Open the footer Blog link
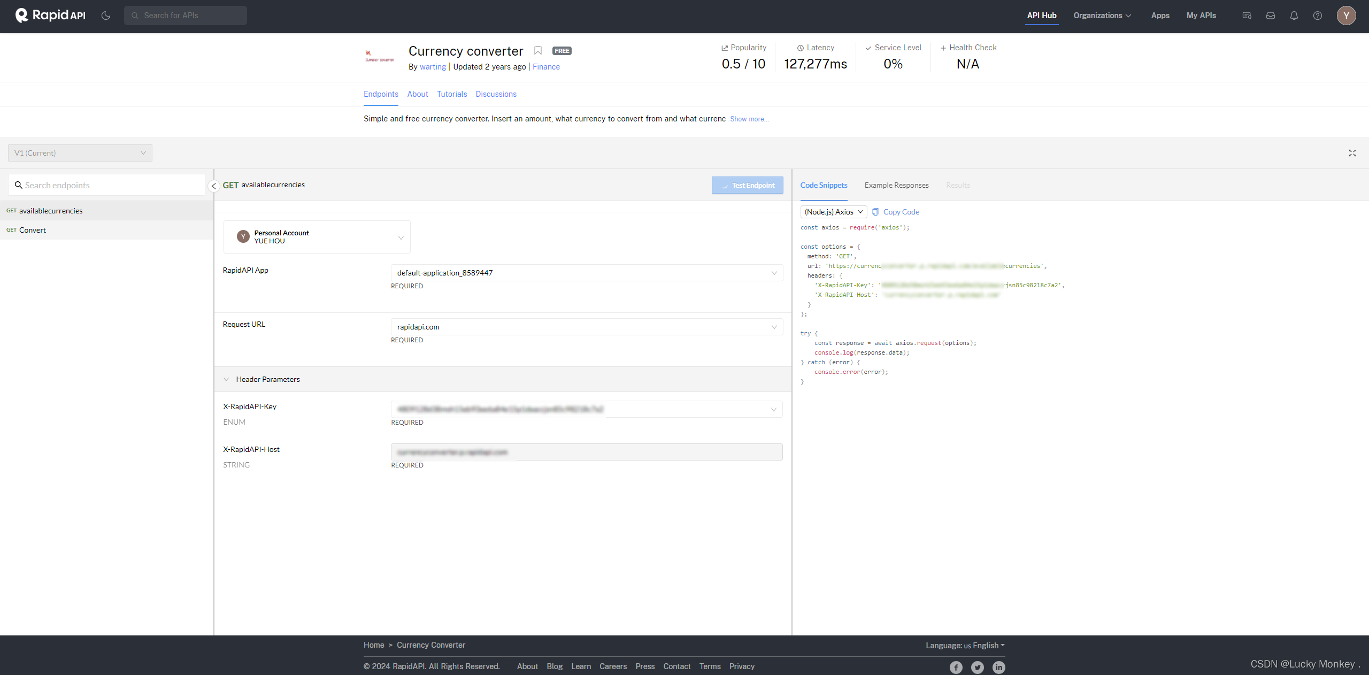This screenshot has height=675, width=1369. click(555, 666)
